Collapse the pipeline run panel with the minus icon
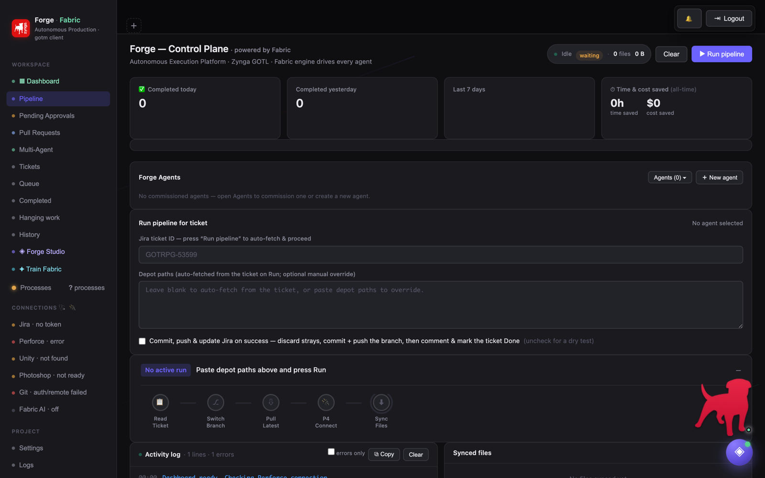765x478 pixels. pos(738,370)
